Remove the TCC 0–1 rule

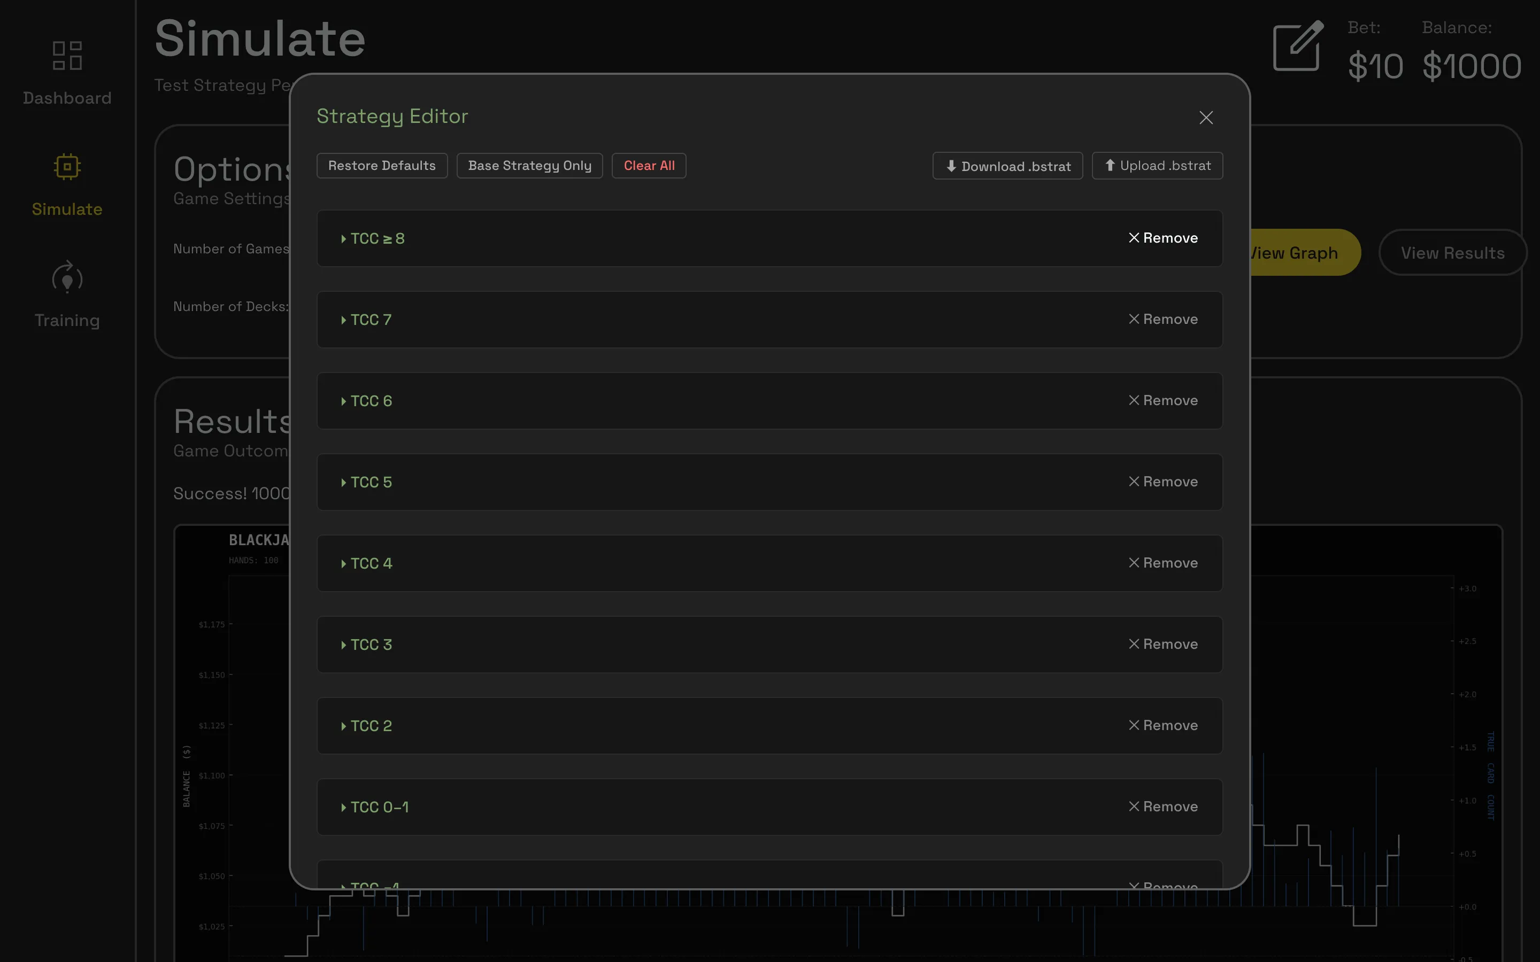[1163, 807]
